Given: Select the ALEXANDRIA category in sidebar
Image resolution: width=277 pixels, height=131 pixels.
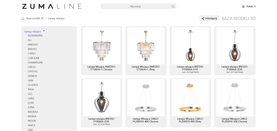Looking at the screenshot, I should tap(35, 36).
